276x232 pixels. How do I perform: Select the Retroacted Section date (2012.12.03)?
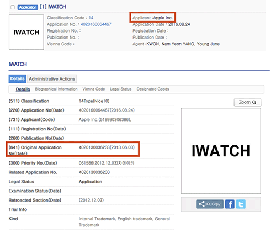pos(91,200)
